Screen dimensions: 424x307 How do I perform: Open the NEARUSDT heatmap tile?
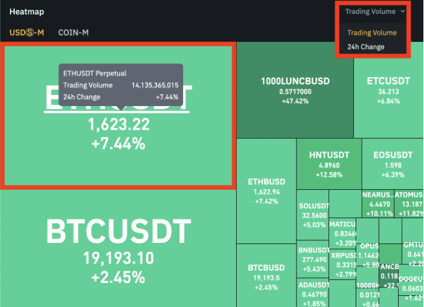pyautogui.click(x=377, y=203)
